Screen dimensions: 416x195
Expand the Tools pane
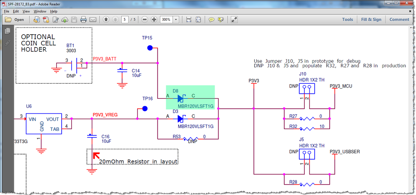[x=348, y=19]
